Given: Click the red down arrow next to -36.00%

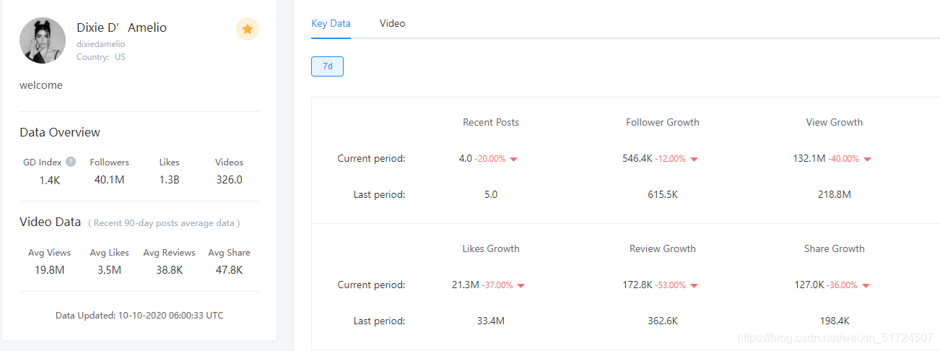Looking at the screenshot, I should pos(866,285).
